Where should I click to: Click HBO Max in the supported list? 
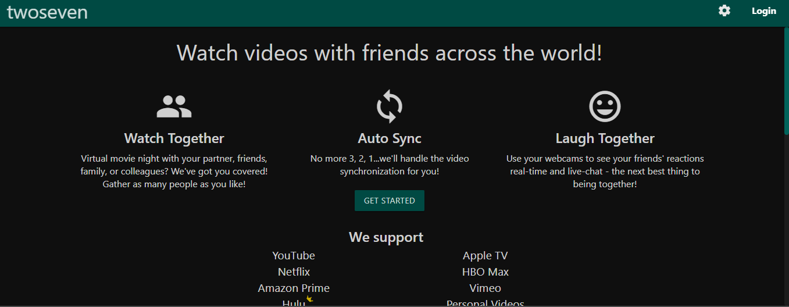485,272
